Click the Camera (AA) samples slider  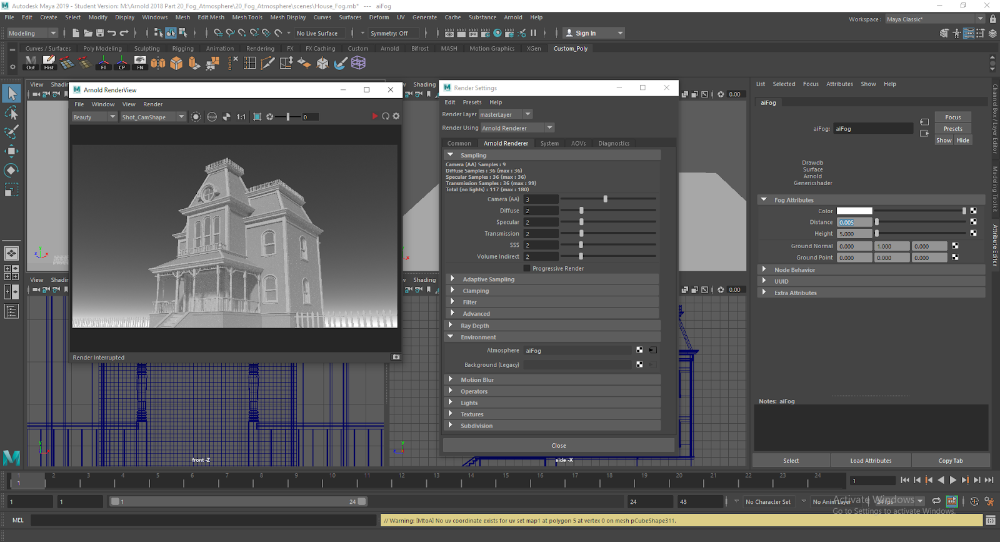[x=608, y=199]
